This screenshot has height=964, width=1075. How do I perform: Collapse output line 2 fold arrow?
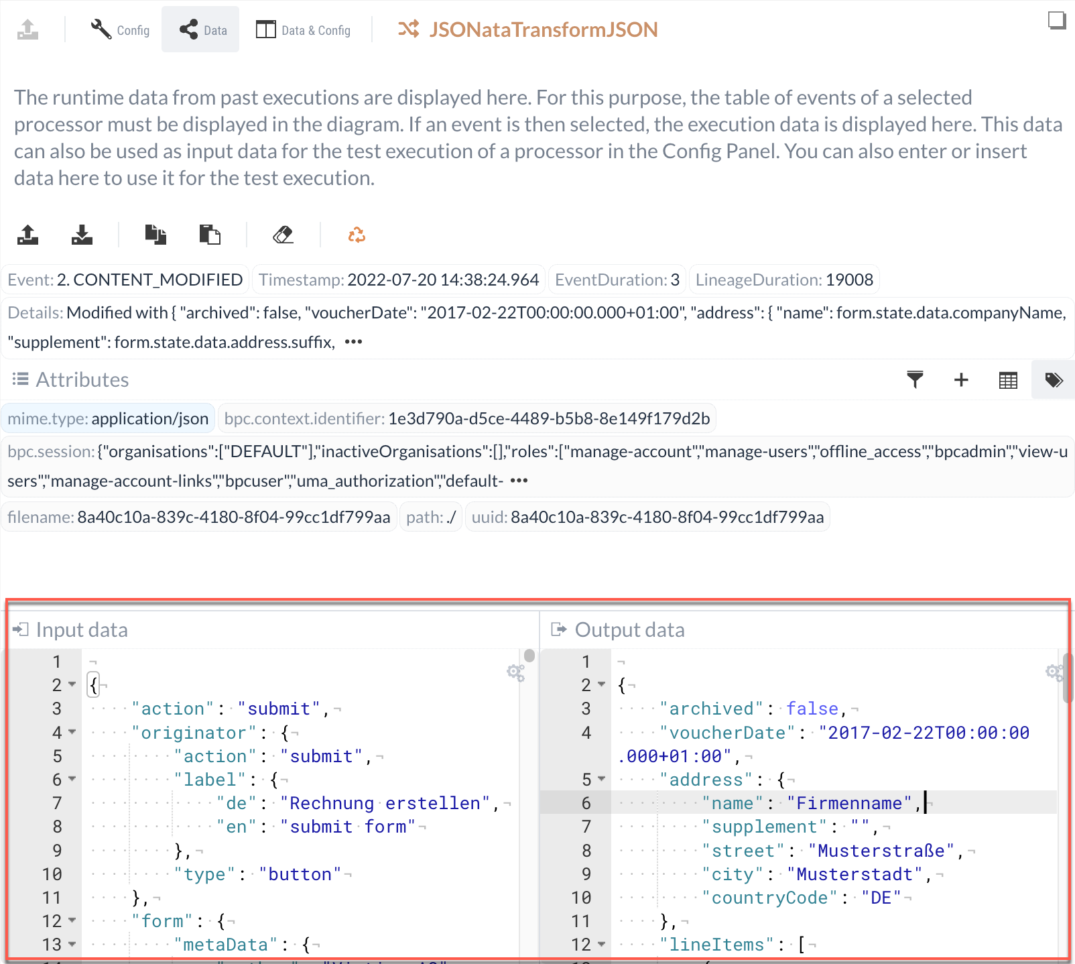602,684
